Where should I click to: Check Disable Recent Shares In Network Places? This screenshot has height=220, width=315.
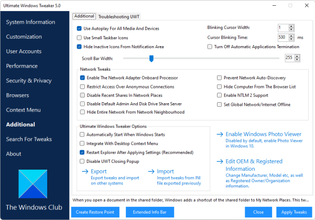[82, 95]
